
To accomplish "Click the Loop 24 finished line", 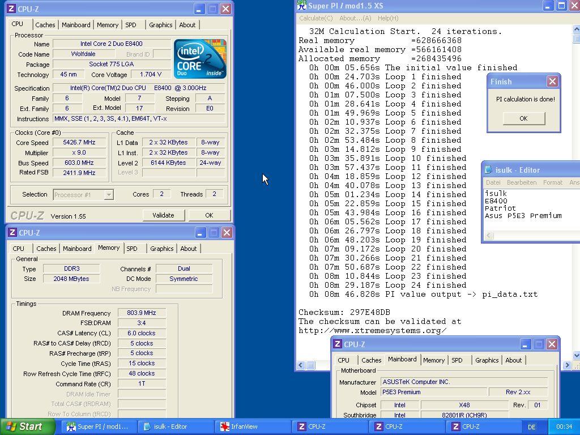I will (x=388, y=285).
